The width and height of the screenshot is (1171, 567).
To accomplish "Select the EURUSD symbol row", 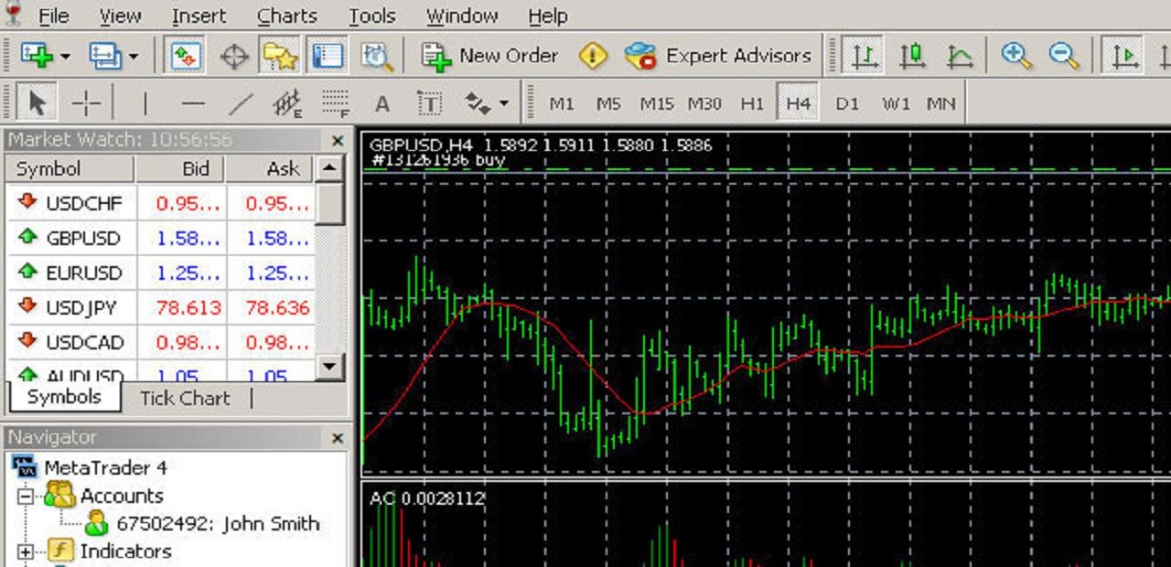I will 162,273.
